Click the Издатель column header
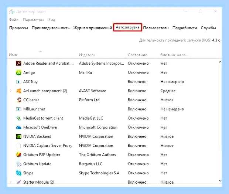The width and height of the screenshot is (229, 194). click(x=87, y=55)
